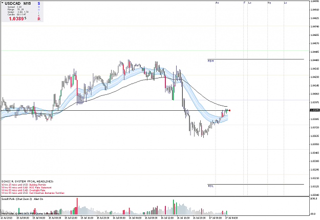Click the Sonic R System FFCal Headlines title
Screen dimensions: 320x220
(x=27, y=182)
